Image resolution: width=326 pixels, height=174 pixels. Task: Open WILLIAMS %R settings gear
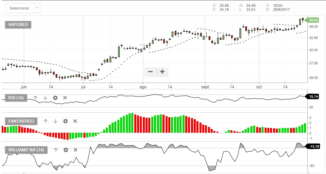(66, 150)
